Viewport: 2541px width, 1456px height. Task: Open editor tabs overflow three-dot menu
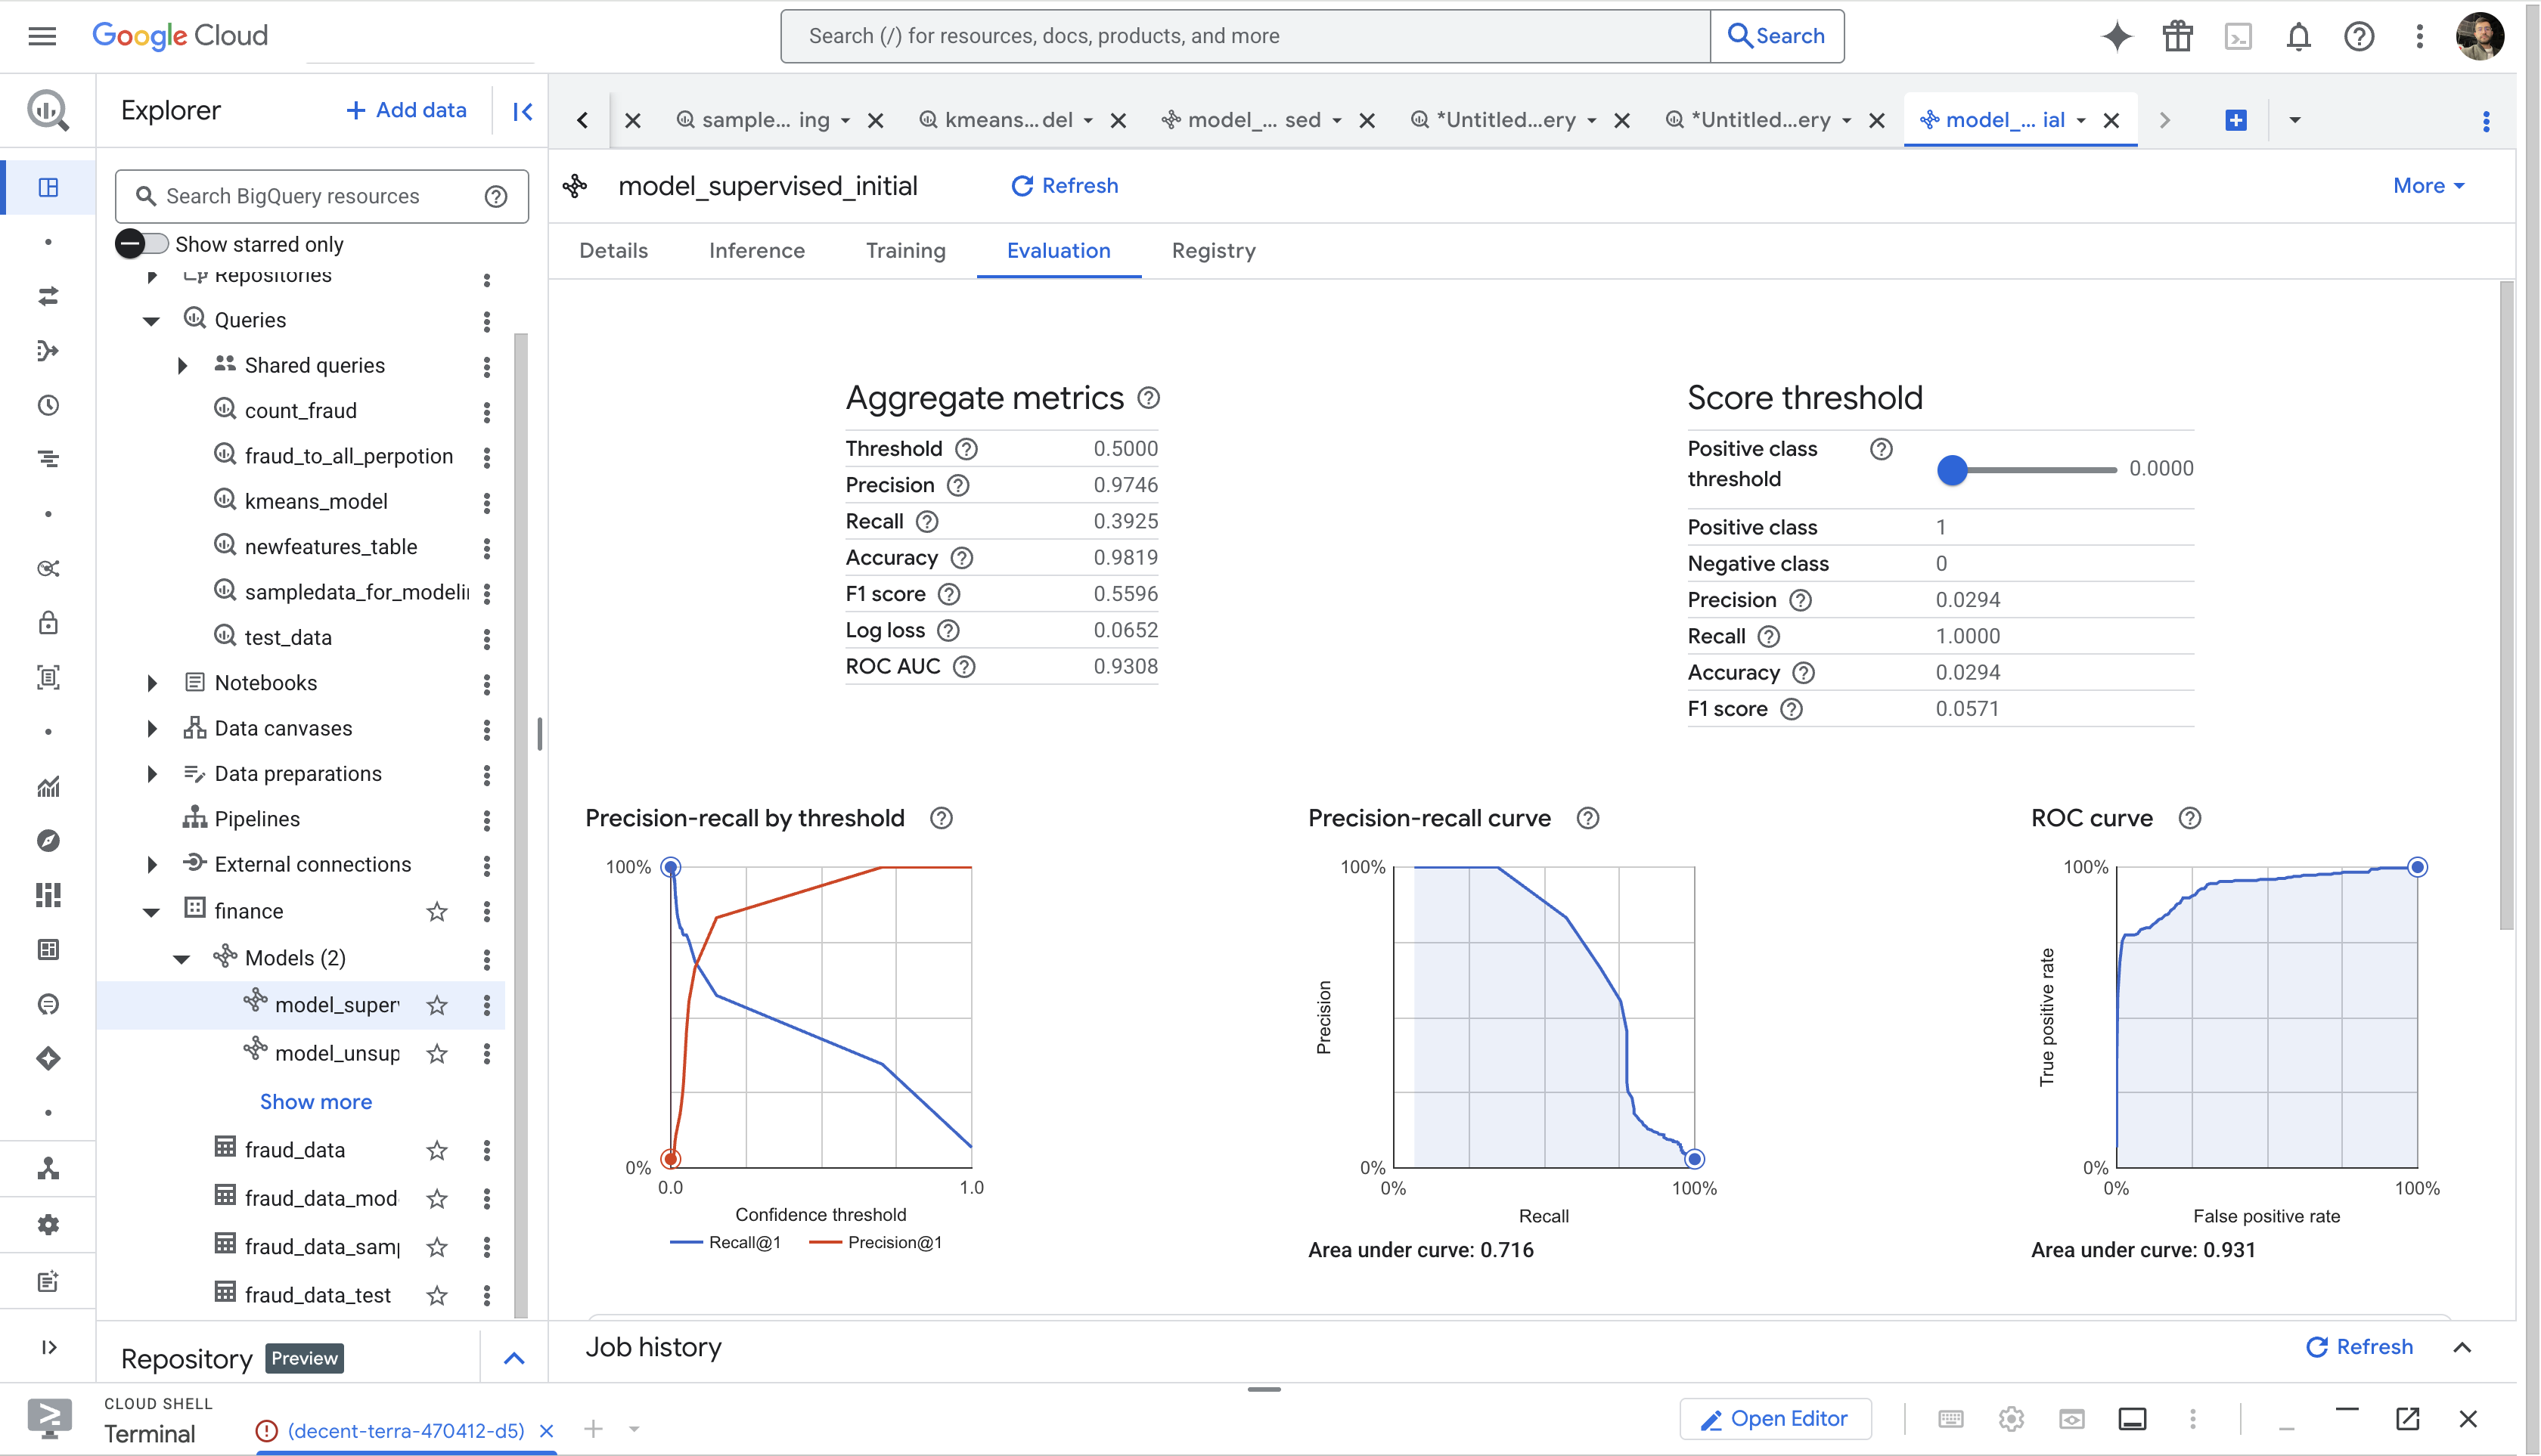click(x=2486, y=121)
